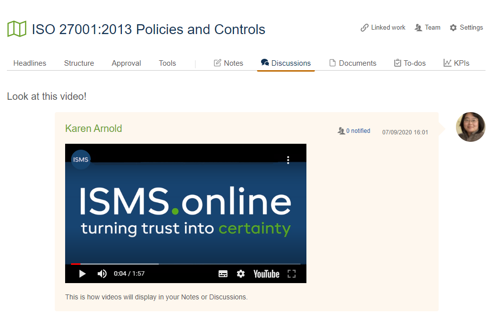Switch to the Structure tab

click(79, 63)
